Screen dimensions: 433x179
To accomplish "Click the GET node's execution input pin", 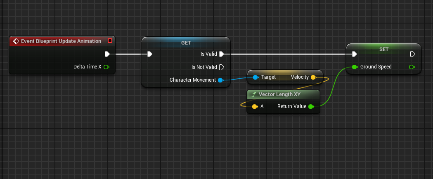I will pyautogui.click(x=150, y=54).
